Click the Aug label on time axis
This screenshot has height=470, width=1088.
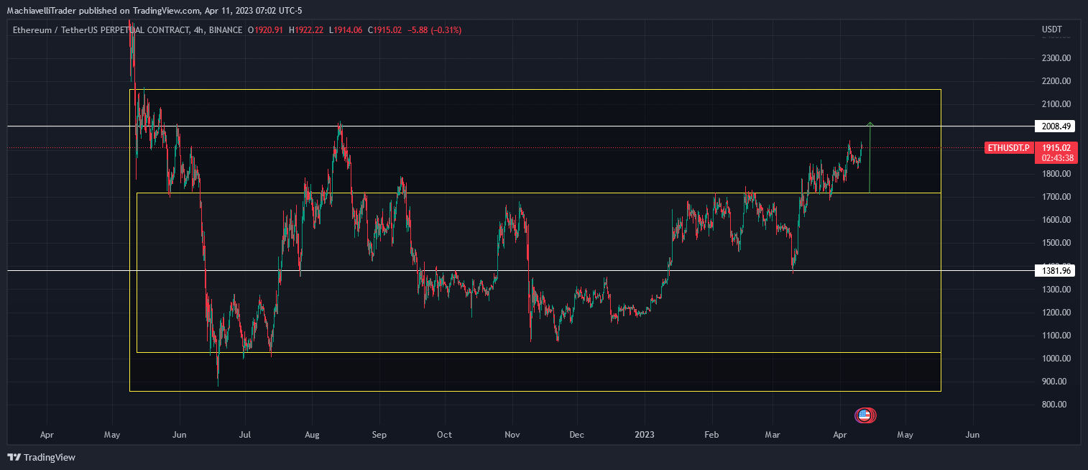coord(312,435)
